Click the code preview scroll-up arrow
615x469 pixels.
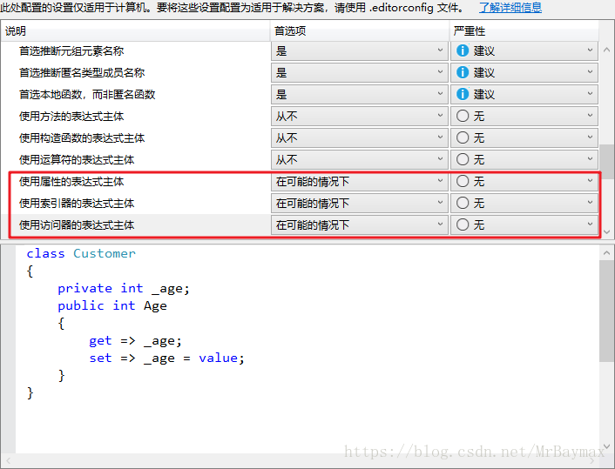coord(607,253)
